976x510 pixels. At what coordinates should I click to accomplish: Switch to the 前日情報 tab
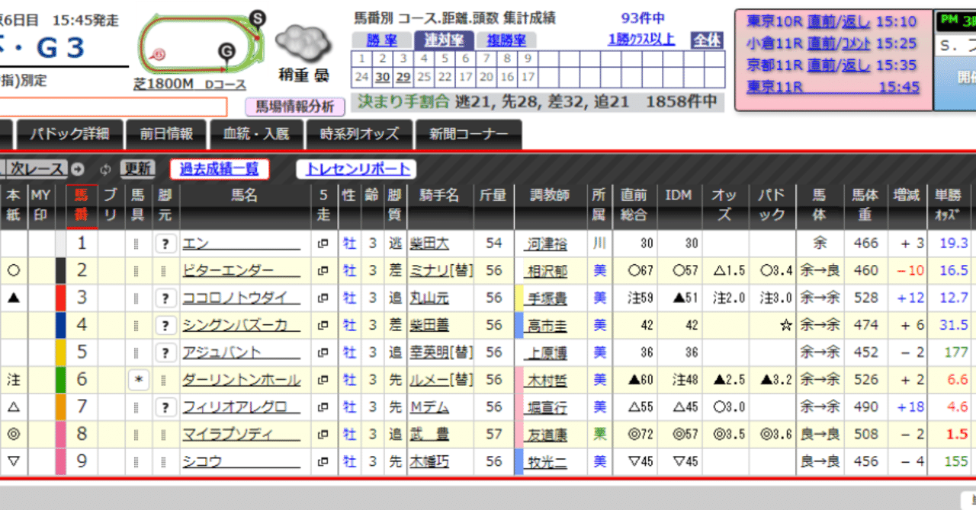click(x=166, y=134)
